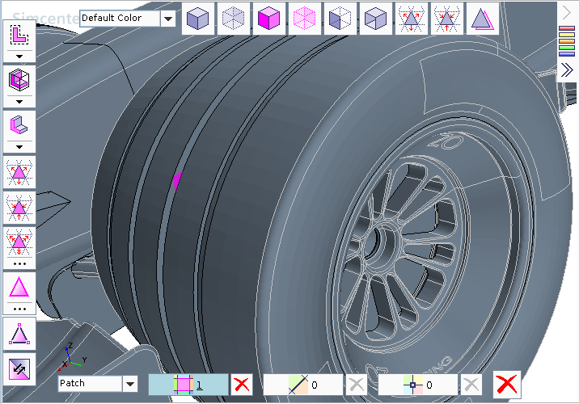Open the Patch type dropdown
Viewport: 579px width, 404px height.
[x=130, y=384]
